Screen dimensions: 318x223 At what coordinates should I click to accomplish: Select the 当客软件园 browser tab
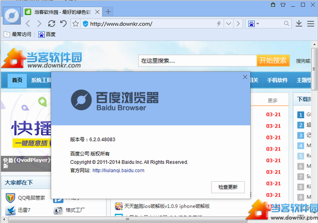pos(63,12)
